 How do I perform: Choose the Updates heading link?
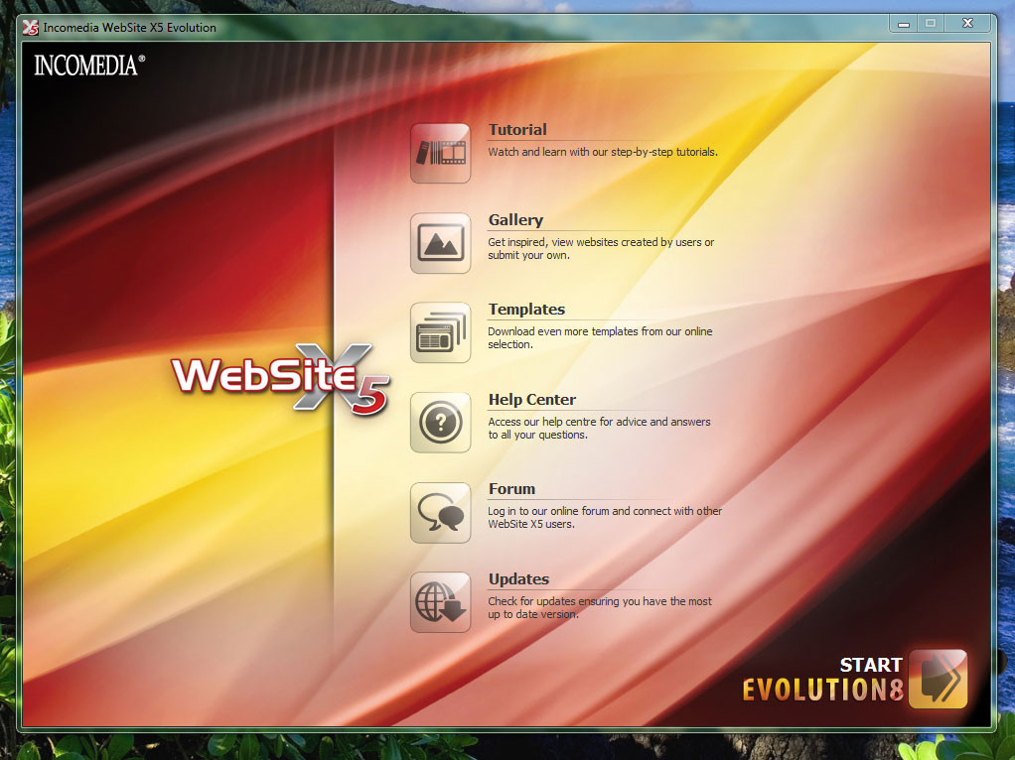[x=518, y=579]
